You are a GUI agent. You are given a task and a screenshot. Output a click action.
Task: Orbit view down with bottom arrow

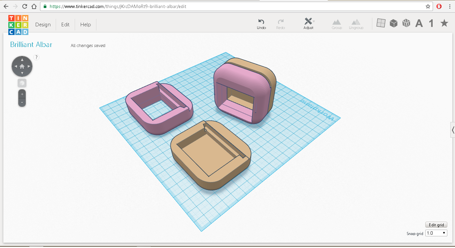pos(22,73)
